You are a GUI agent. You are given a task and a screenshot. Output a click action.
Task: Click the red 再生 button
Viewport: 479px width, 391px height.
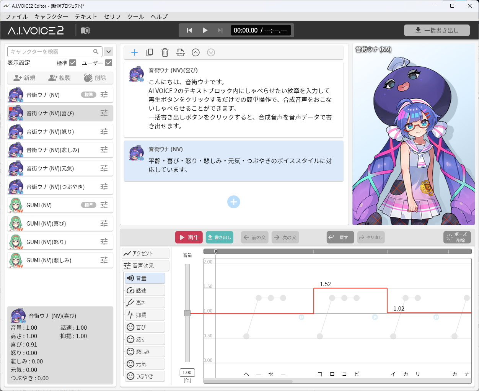coord(189,237)
